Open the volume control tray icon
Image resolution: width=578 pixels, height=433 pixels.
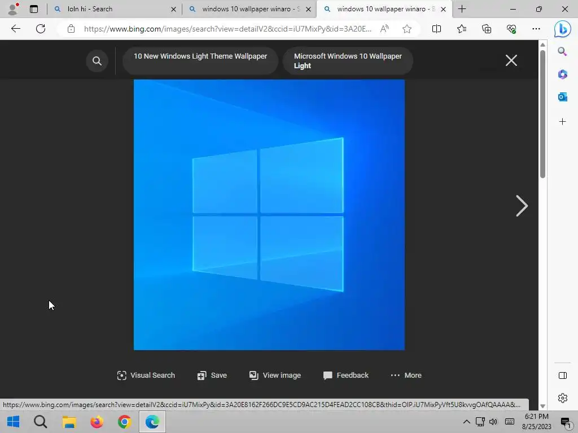[493, 422]
